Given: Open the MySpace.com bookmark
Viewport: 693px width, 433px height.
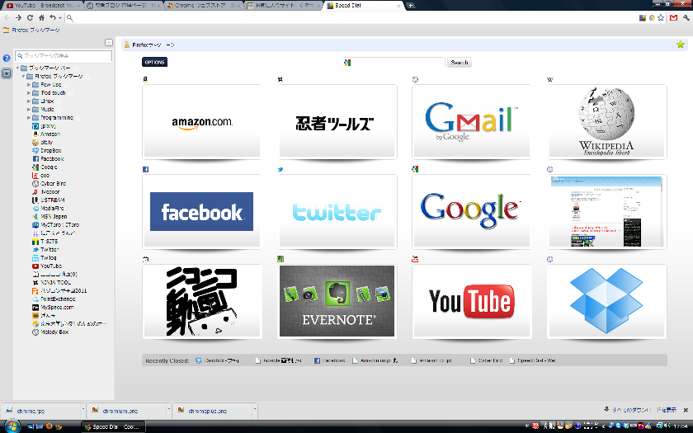Looking at the screenshot, I should 53,307.
